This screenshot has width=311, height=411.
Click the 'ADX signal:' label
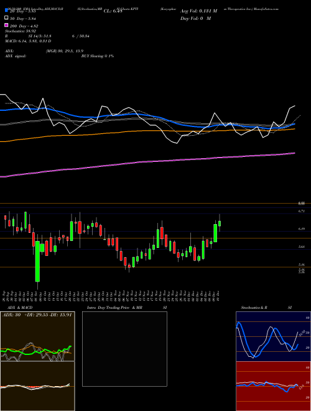coord(16,56)
